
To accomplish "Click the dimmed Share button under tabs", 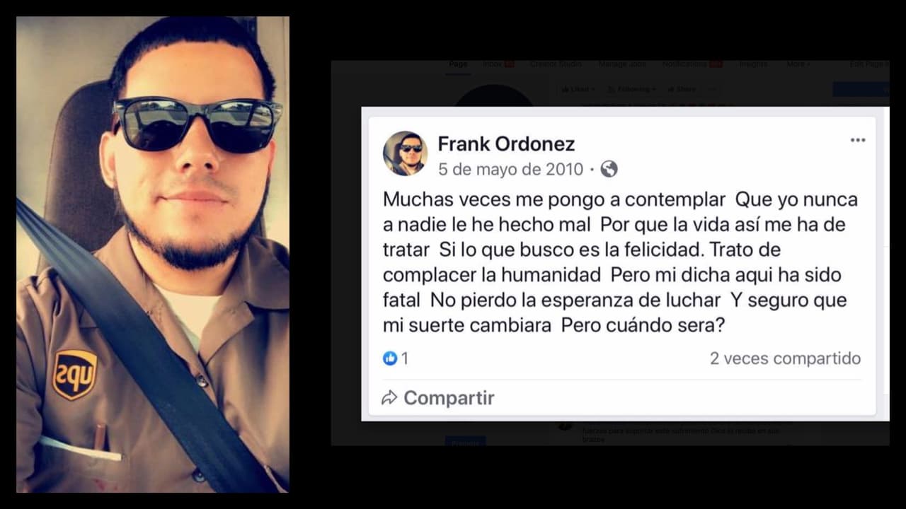I will [682, 90].
